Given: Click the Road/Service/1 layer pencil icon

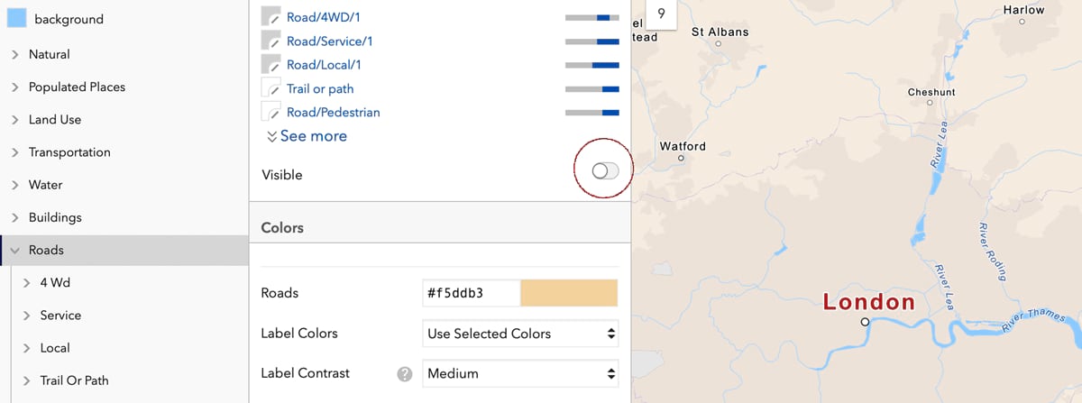Looking at the screenshot, I should 271,41.
